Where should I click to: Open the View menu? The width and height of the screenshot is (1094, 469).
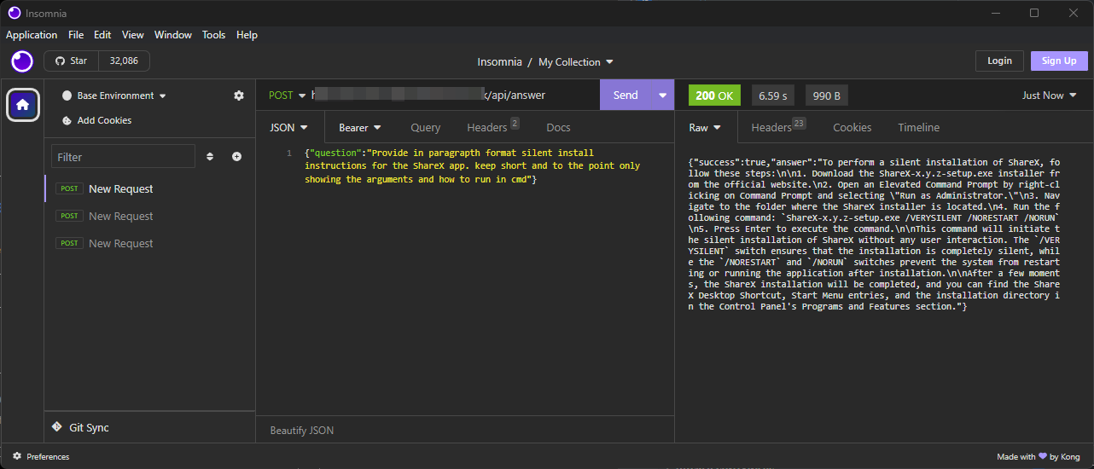point(133,35)
